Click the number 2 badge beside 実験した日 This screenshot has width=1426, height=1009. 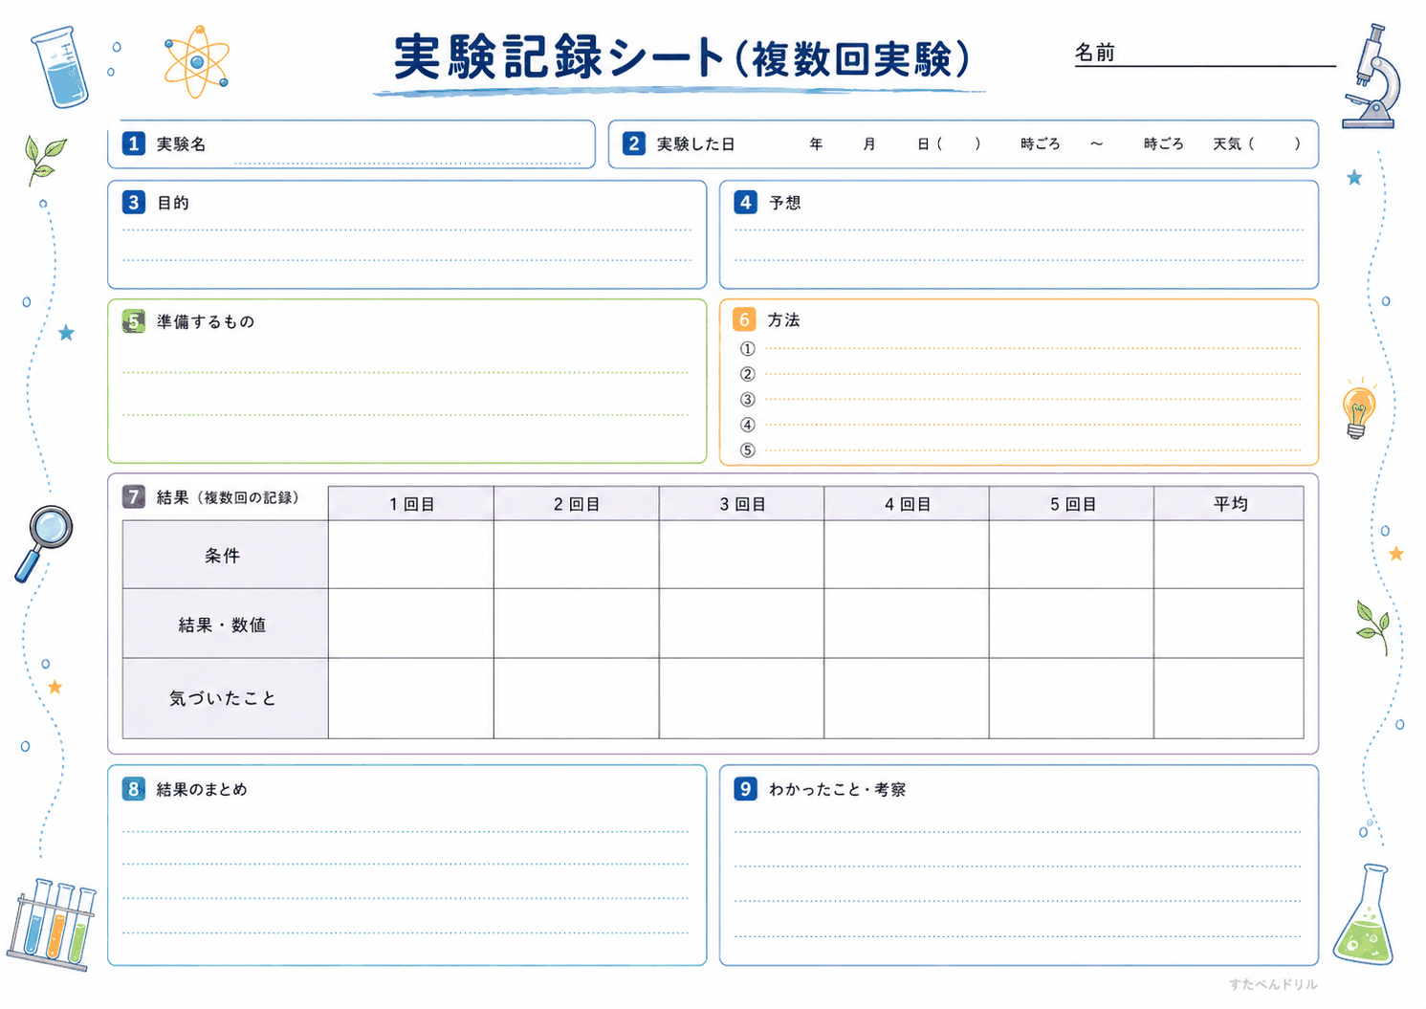(633, 143)
